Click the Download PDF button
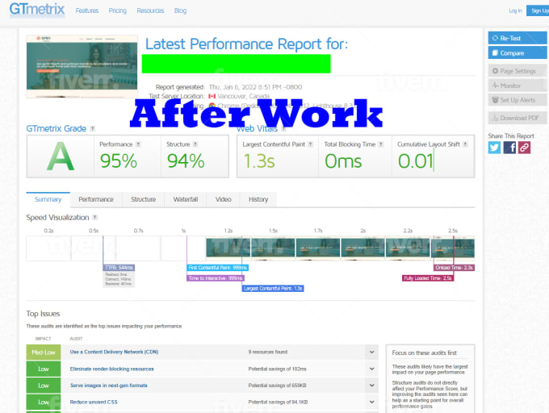The image size is (549, 413). pos(518,118)
